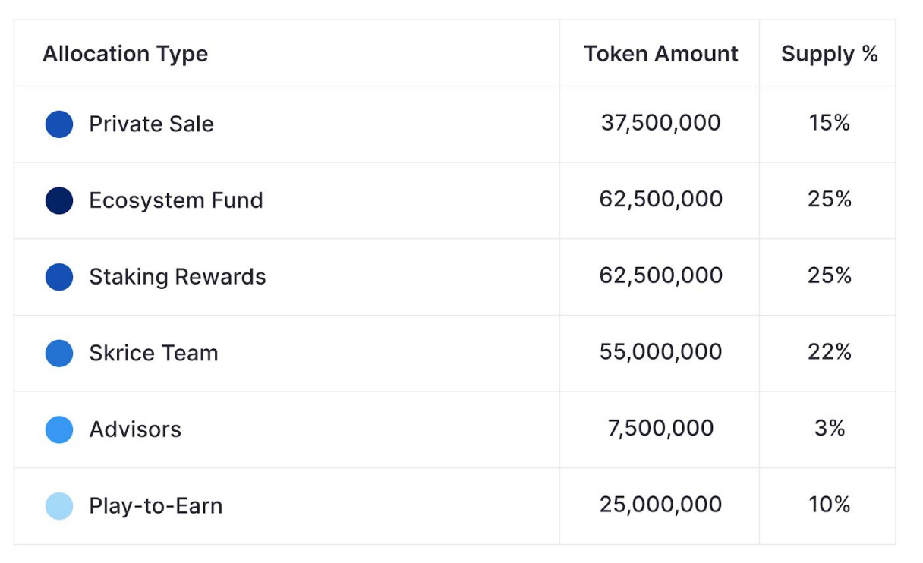This screenshot has width=923, height=563.
Task: Select the Supply % column header
Action: [x=829, y=54]
